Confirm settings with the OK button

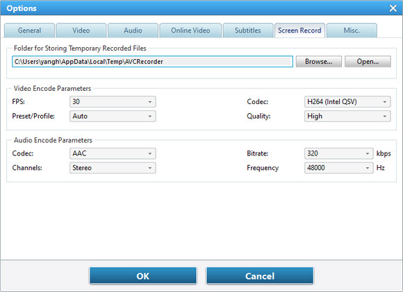pos(143,276)
